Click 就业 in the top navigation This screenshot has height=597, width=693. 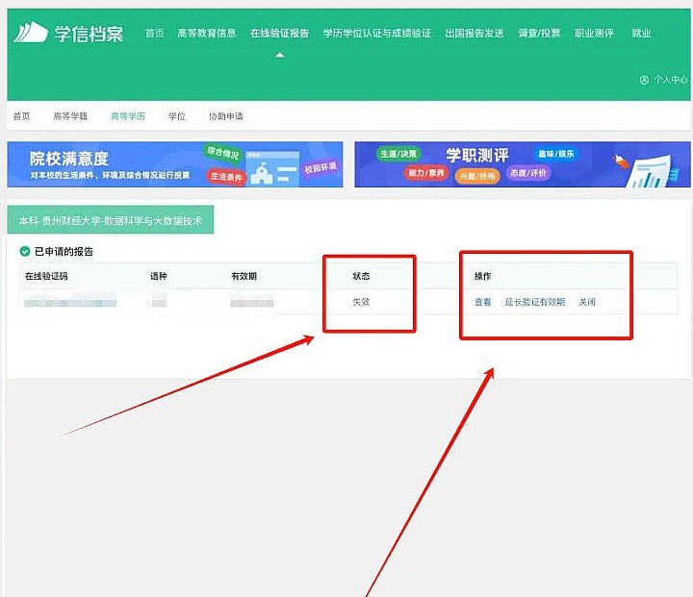click(641, 34)
